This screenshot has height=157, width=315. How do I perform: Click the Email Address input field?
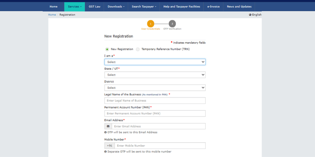click(158, 126)
